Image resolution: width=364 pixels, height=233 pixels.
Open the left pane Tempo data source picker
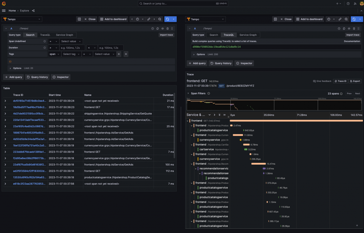tap(22, 19)
